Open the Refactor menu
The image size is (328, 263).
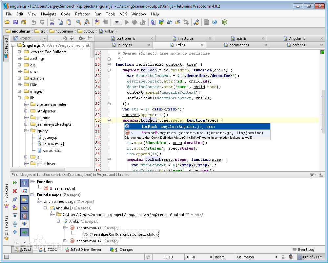(82, 14)
